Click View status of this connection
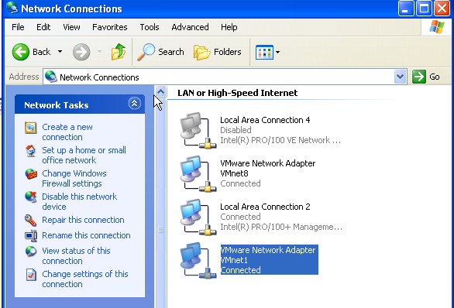The image size is (454, 308). pos(76,255)
